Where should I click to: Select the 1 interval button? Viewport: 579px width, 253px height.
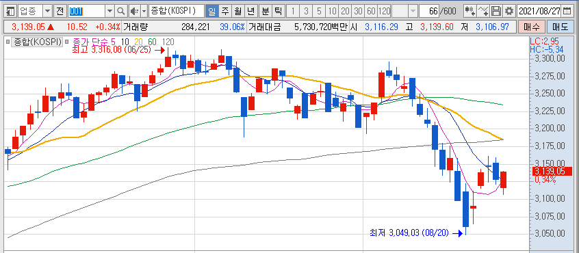pos(293,11)
